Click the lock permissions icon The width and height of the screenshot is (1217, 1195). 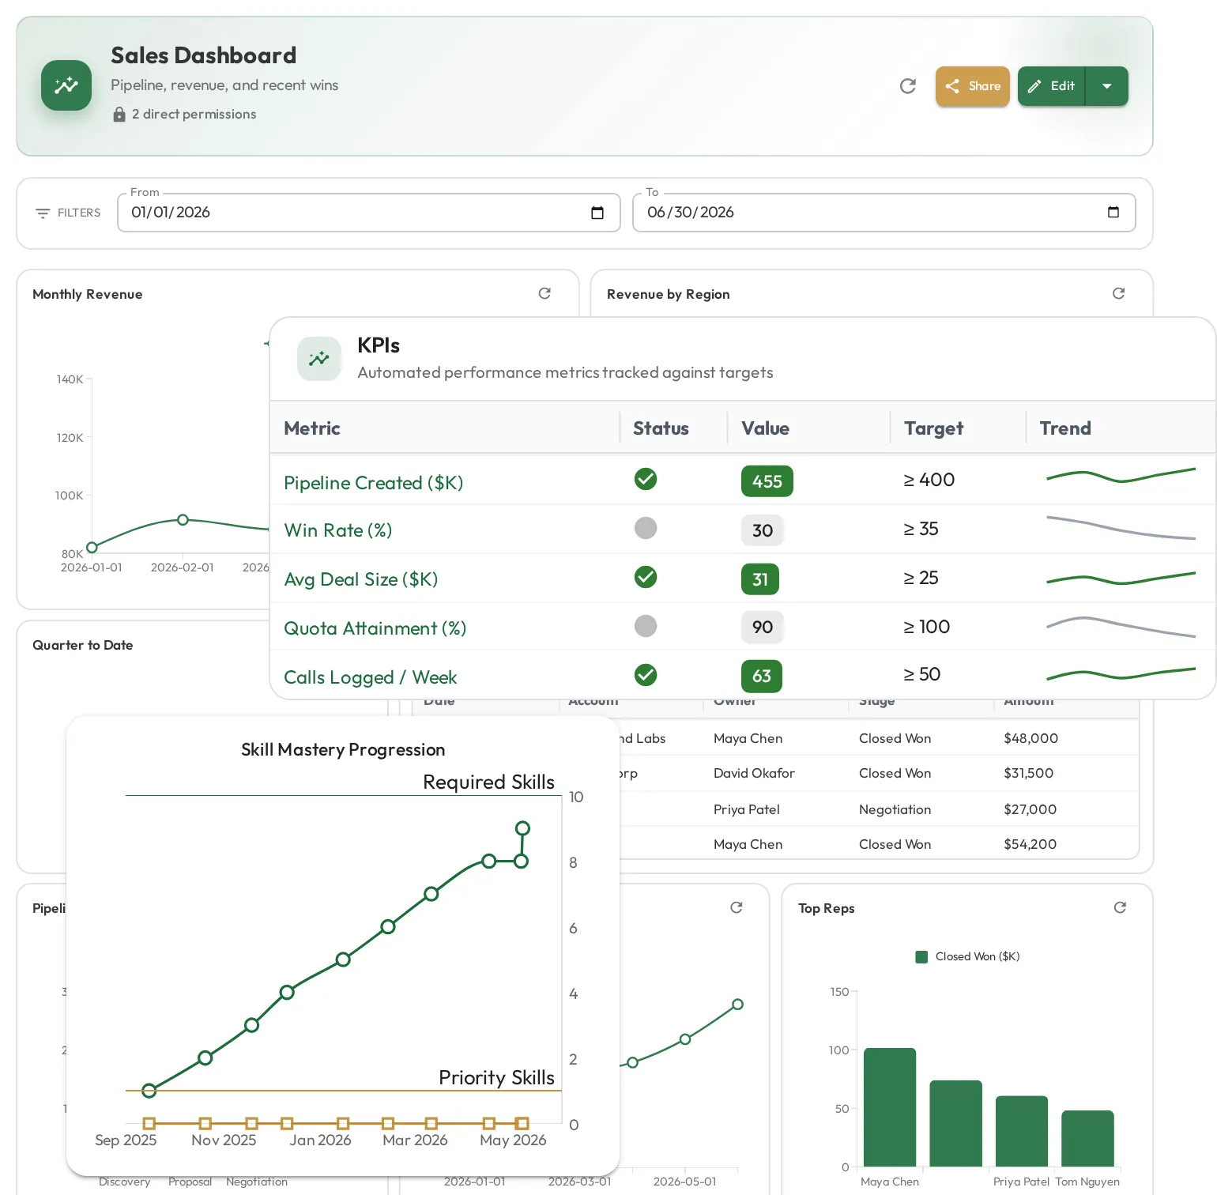point(119,115)
